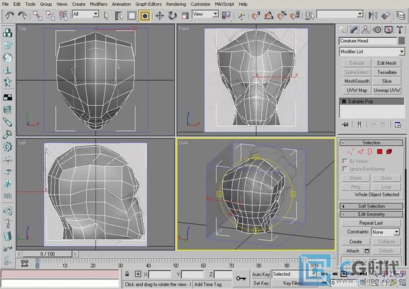Click the Redo arrow icon
Screen dimensions: 409x289
(23, 15)
